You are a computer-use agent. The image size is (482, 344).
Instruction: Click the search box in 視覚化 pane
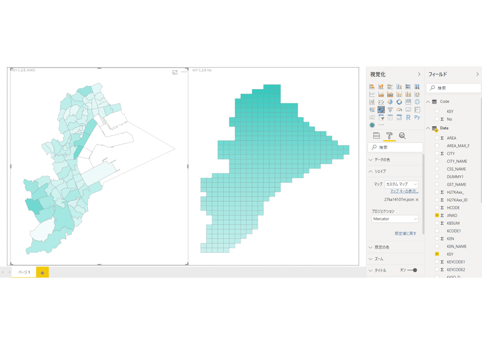coord(395,148)
